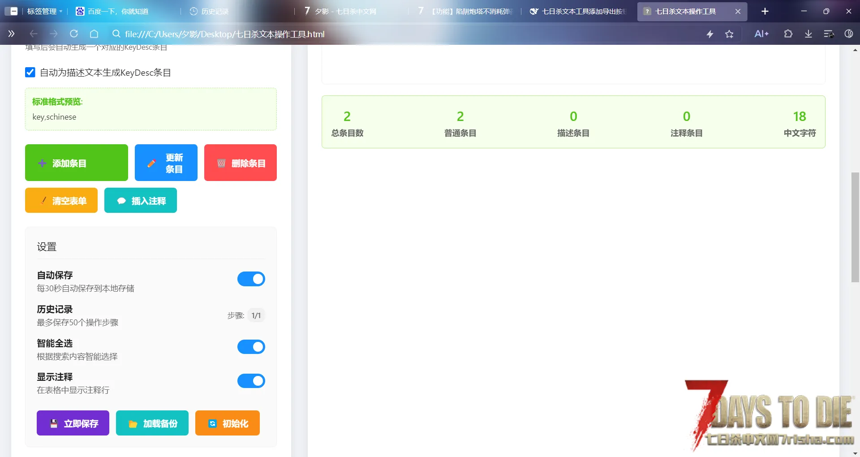This screenshot has height=457, width=860.
Task: Expand the sidebar double-chevron icon
Action: pyautogui.click(x=11, y=34)
